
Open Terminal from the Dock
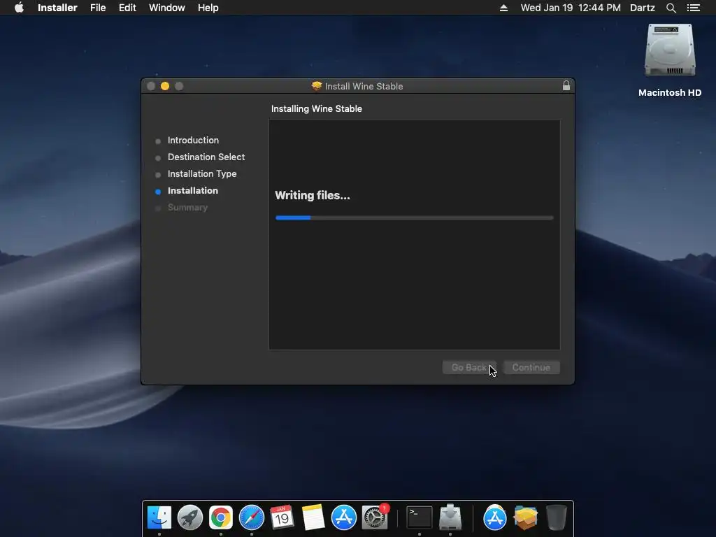click(x=420, y=518)
